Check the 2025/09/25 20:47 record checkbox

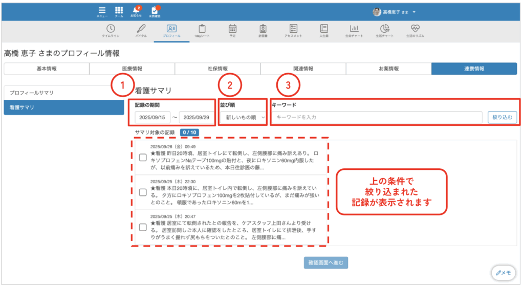(x=143, y=227)
